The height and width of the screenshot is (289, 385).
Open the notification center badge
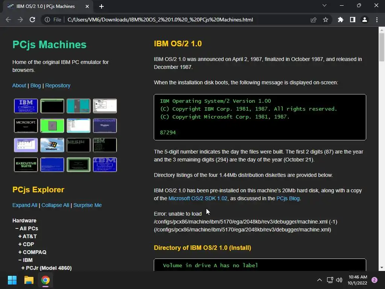(x=374, y=280)
